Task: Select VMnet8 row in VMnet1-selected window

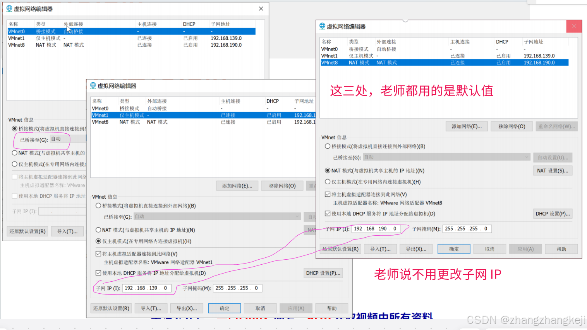Action: pyautogui.click(x=204, y=122)
